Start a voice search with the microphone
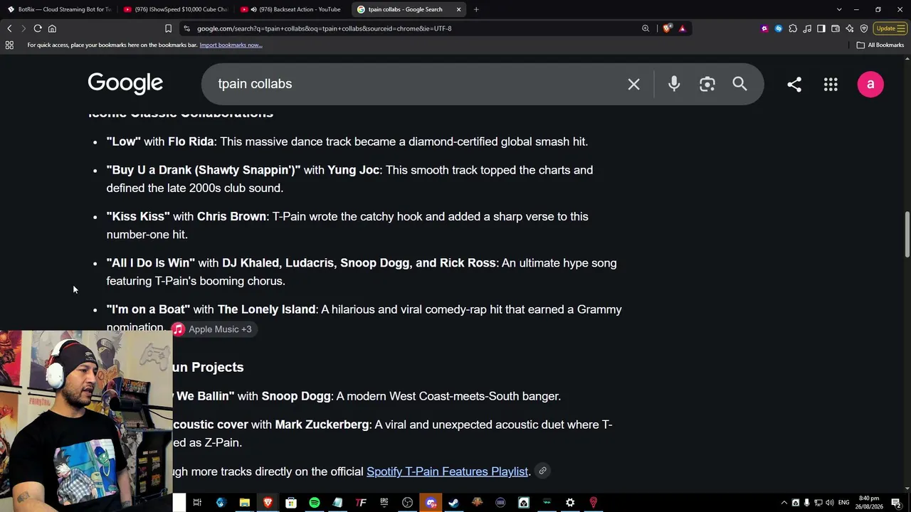Viewport: 911px width, 512px height. tap(674, 84)
